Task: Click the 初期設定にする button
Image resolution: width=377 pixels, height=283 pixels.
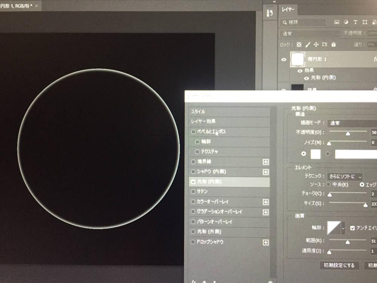Action: coord(339,265)
